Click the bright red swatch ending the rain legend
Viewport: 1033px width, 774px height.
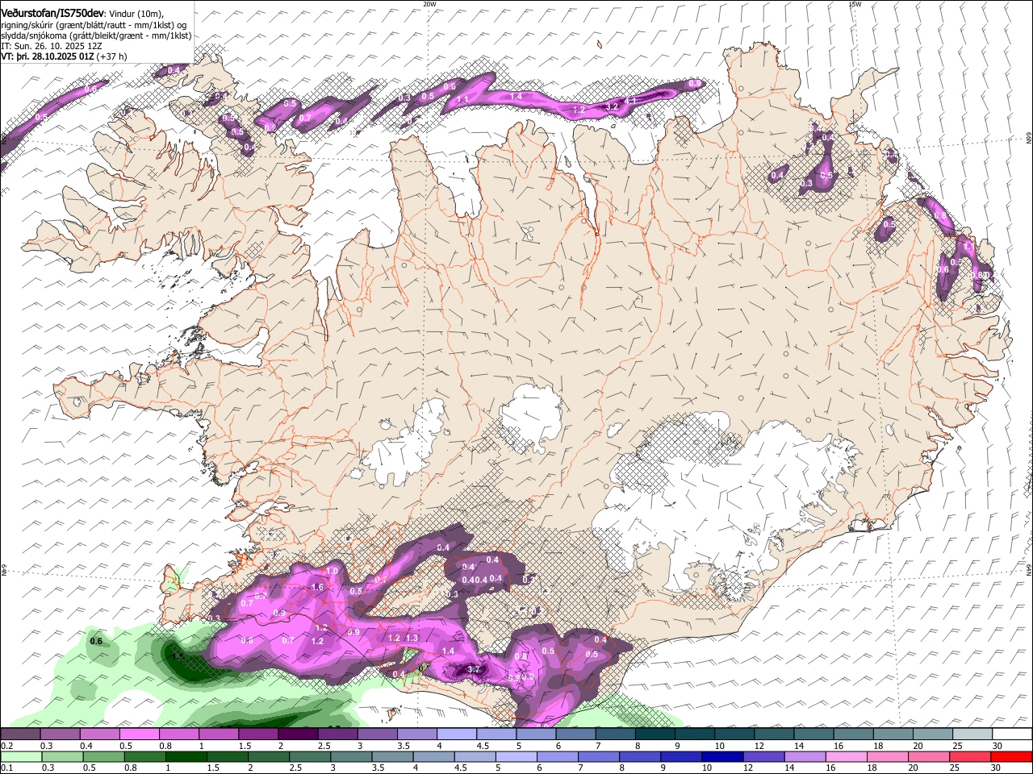1010,756
